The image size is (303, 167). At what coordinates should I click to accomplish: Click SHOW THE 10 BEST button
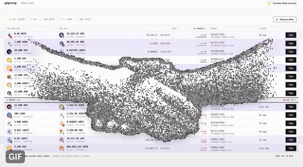[284, 156]
